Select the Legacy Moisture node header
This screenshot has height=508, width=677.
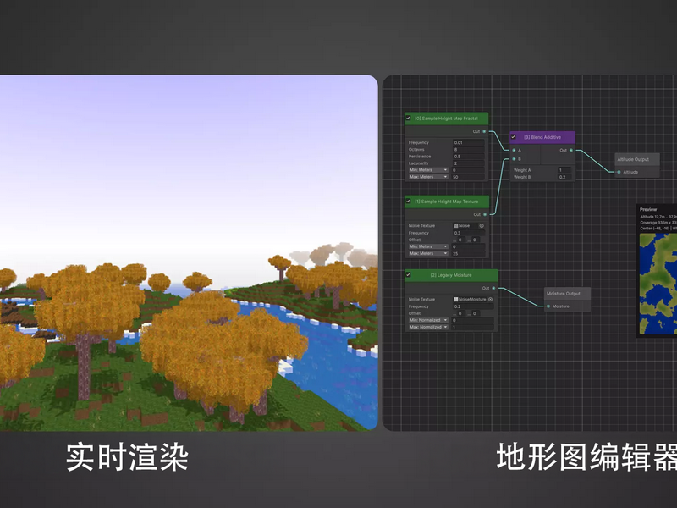(451, 275)
